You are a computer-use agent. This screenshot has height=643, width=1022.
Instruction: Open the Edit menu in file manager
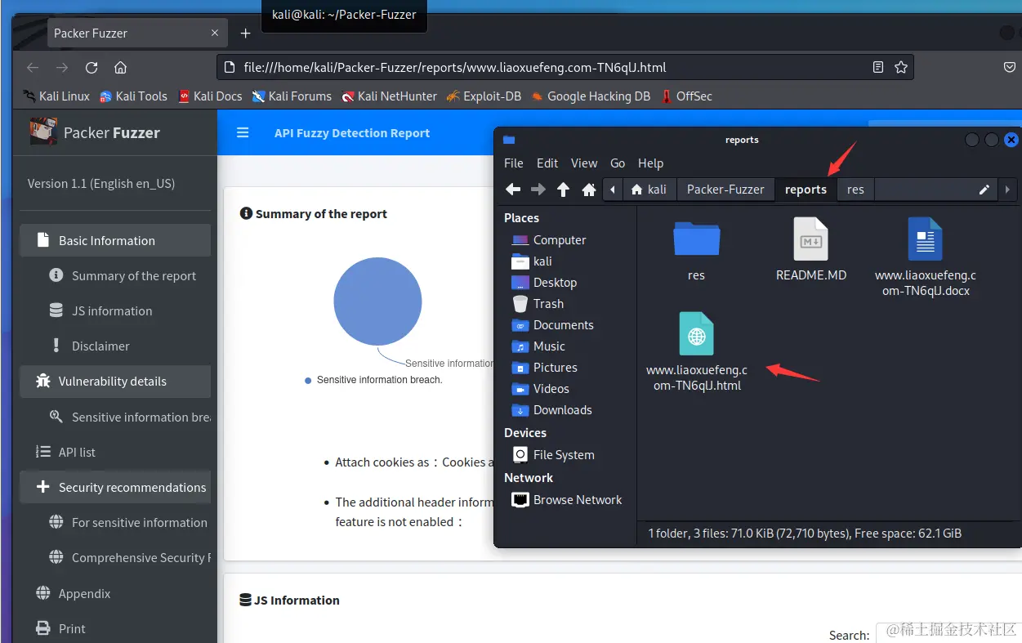[x=547, y=163]
